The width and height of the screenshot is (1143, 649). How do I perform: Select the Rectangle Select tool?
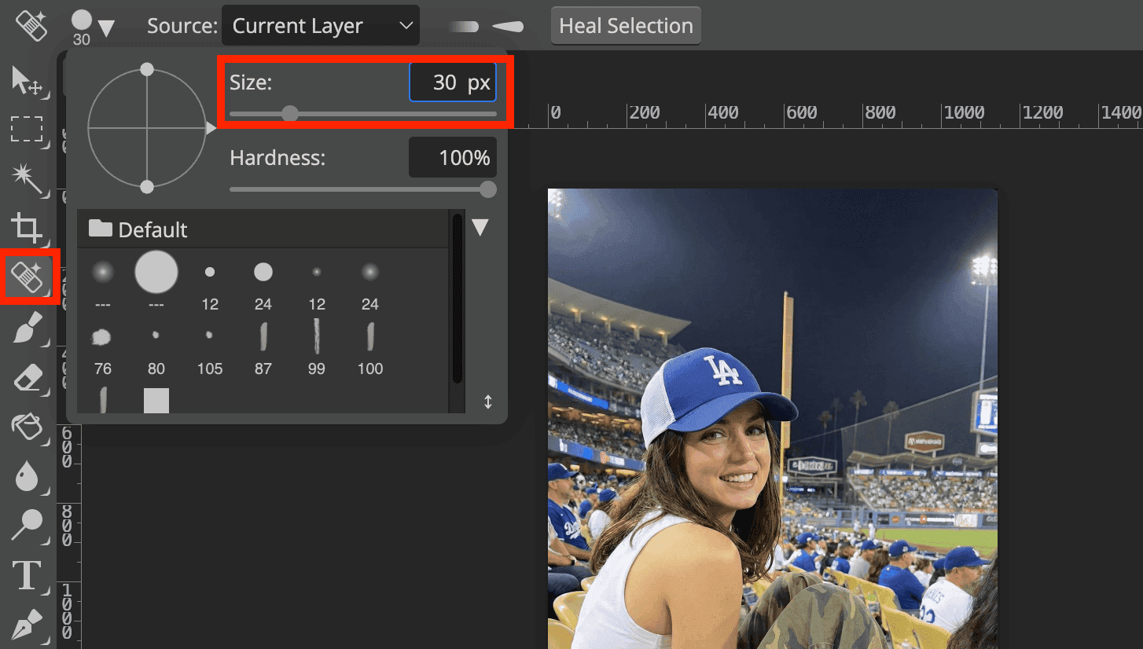[27, 128]
